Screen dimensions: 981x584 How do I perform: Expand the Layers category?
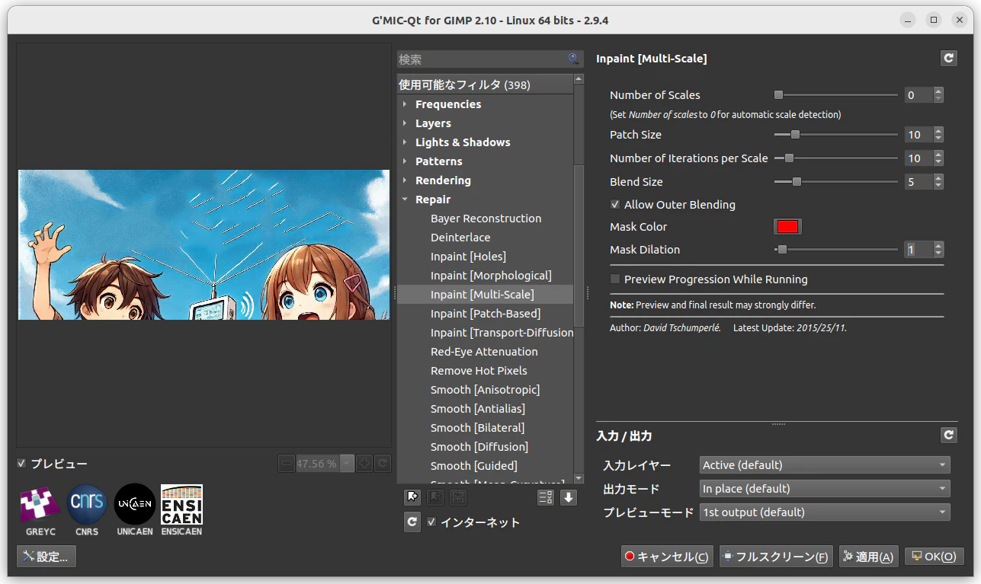click(405, 123)
